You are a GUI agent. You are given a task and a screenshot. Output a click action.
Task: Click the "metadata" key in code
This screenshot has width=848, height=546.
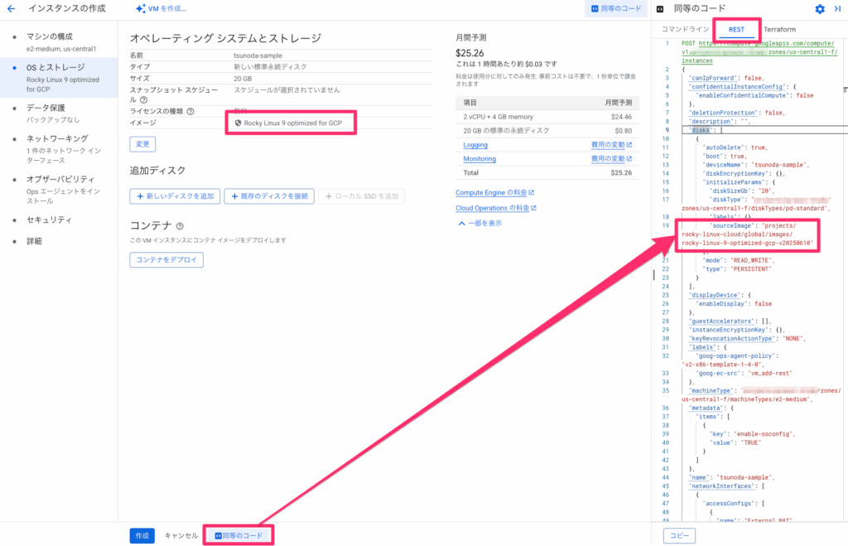point(706,408)
